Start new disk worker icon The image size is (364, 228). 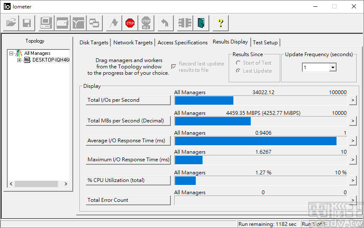tap(62, 23)
